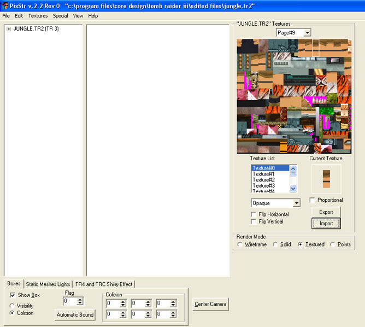Increment middle bottom-row Colision spinner
Screen dimensions: 365x327
point(148,313)
